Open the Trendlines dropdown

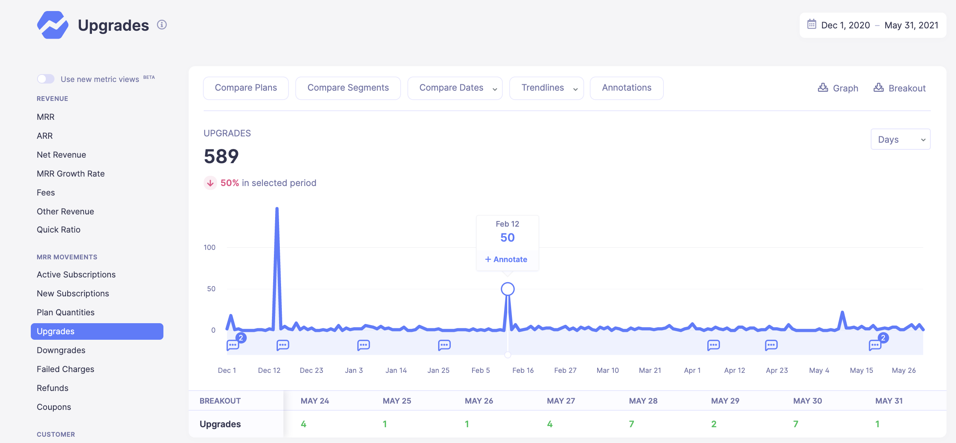546,88
